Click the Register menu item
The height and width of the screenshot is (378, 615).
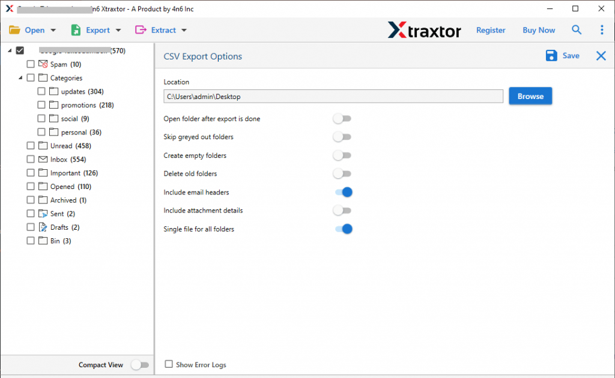click(491, 30)
